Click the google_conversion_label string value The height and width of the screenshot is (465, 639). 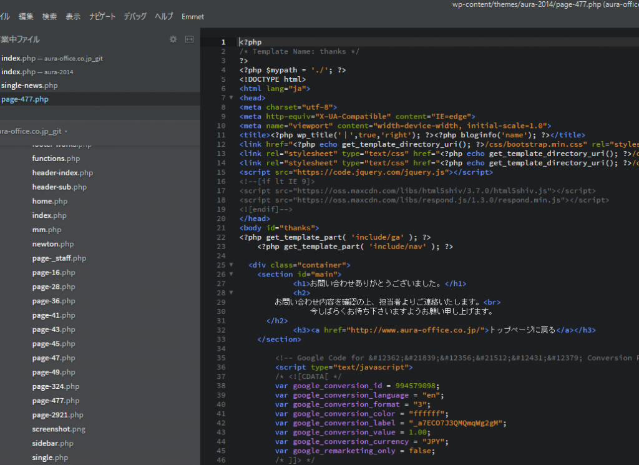pos(455,423)
